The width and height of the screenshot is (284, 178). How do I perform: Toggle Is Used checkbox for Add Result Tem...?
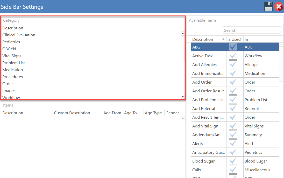coord(233,117)
